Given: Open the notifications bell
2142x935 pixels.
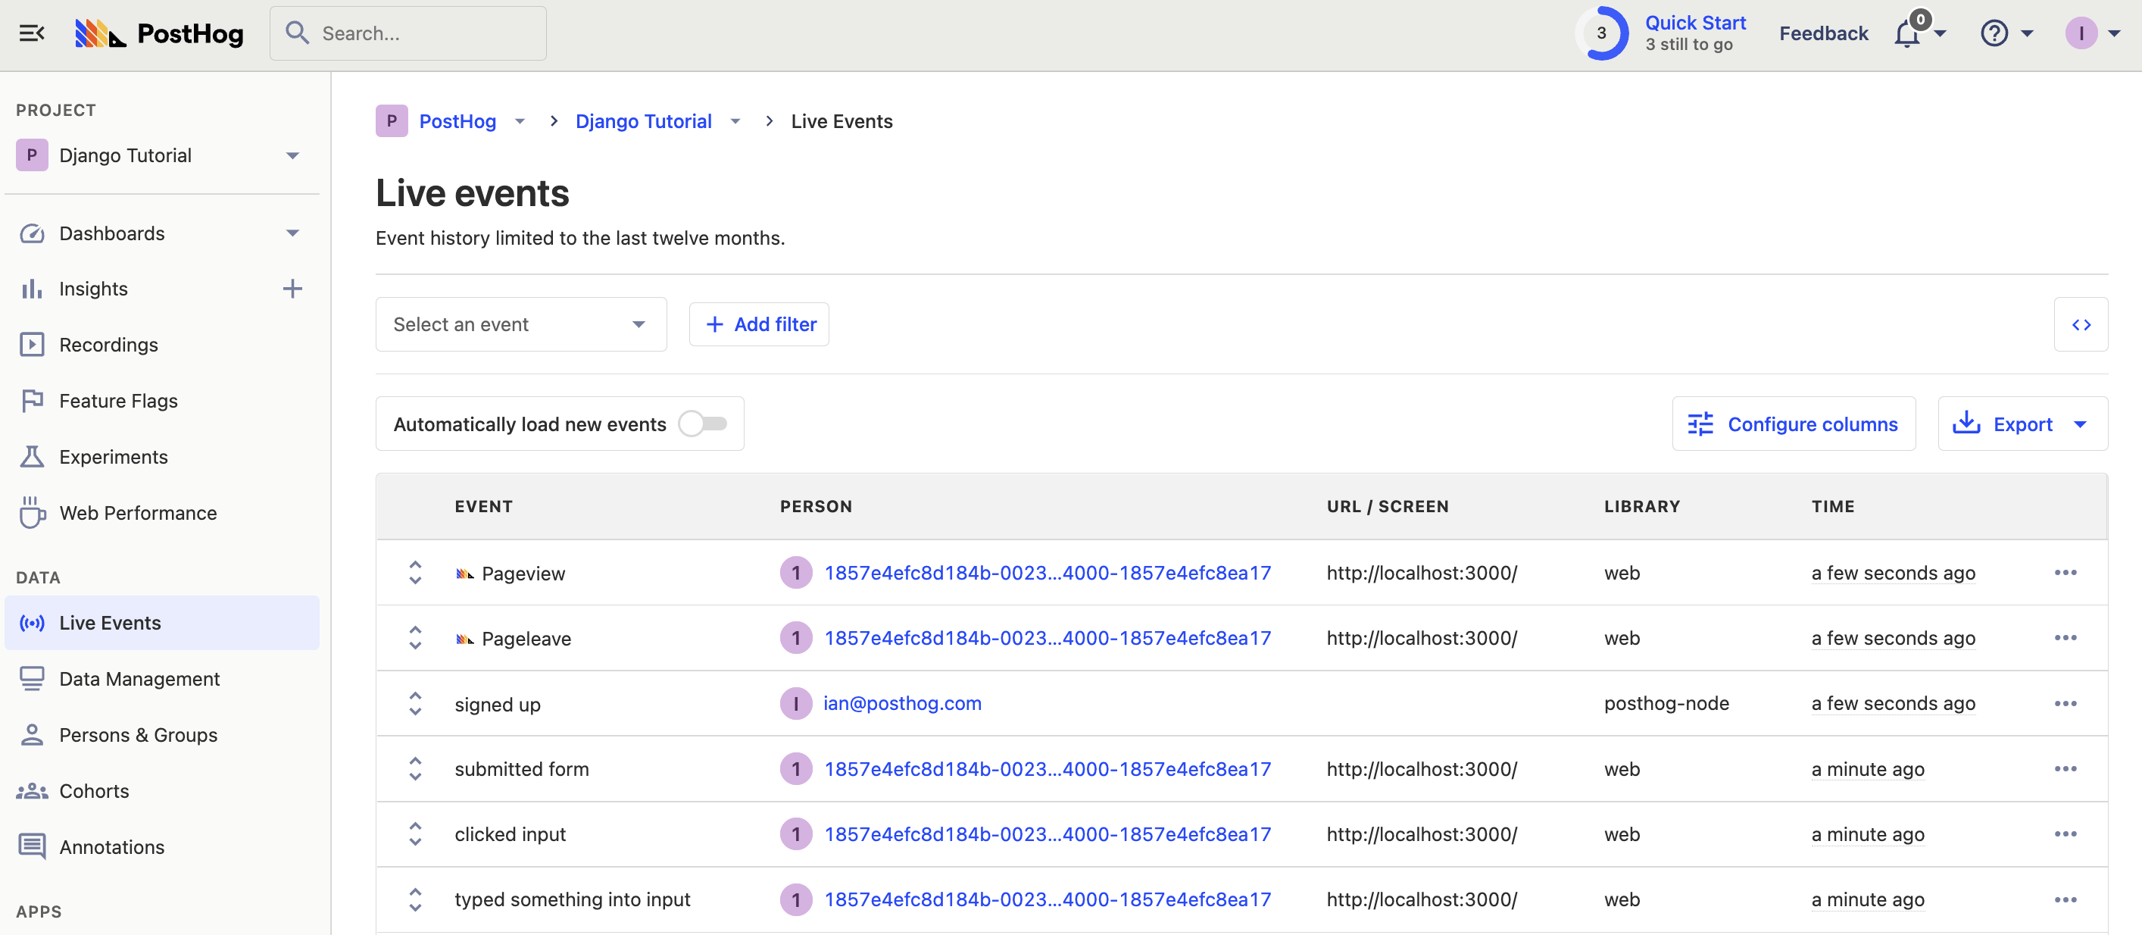Looking at the screenshot, I should (x=1907, y=34).
